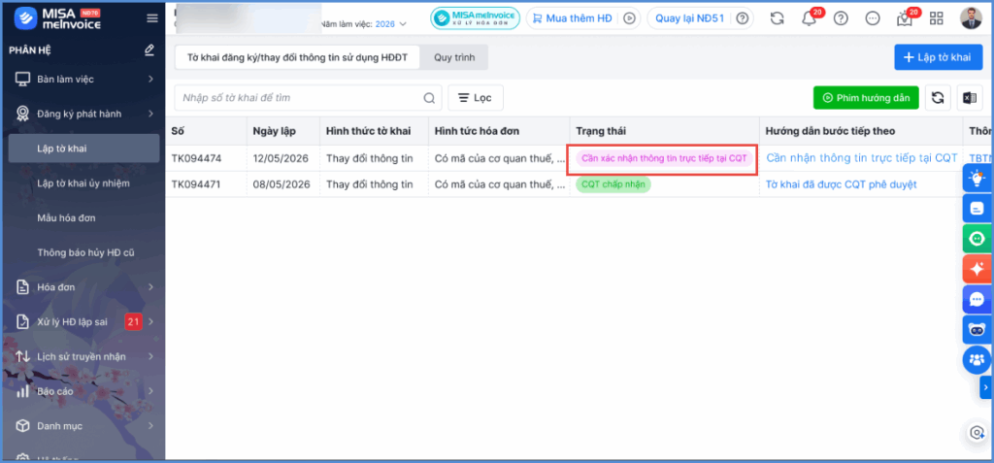Click the Lọc filter button

(476, 98)
